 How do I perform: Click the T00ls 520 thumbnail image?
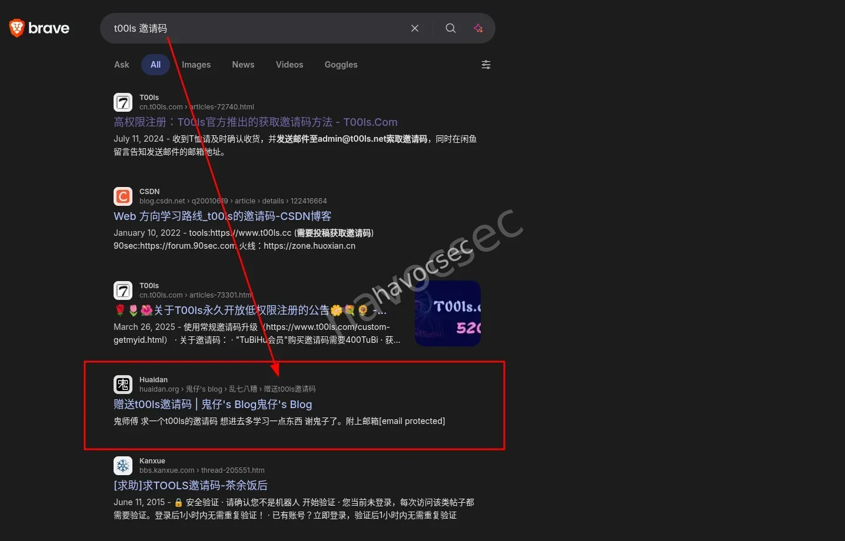click(x=447, y=313)
